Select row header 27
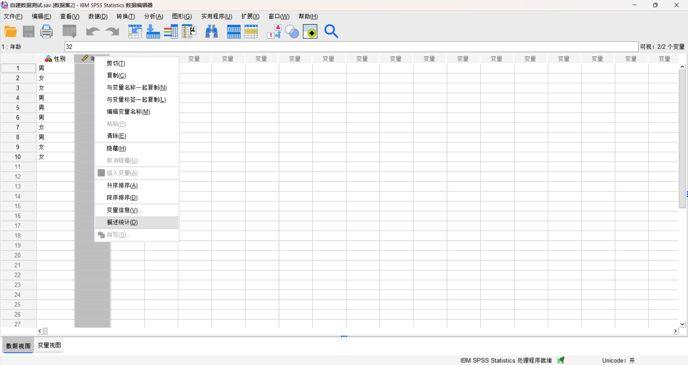Screen dimensions: 688x365 point(18,324)
